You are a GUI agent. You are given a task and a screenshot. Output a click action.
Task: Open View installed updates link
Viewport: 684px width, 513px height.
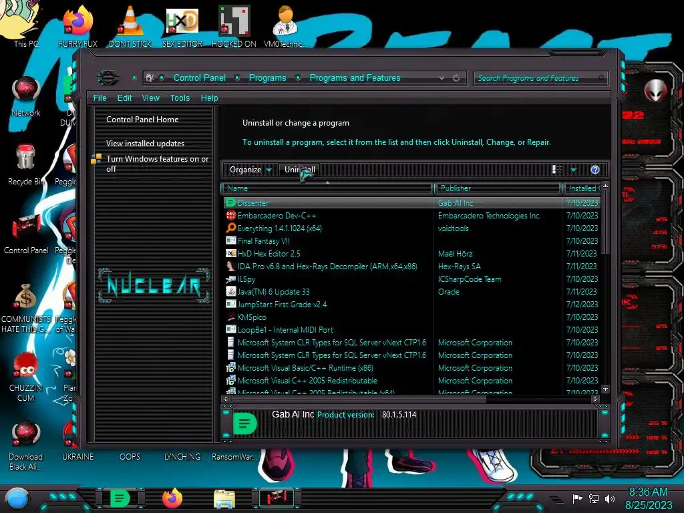click(x=145, y=144)
